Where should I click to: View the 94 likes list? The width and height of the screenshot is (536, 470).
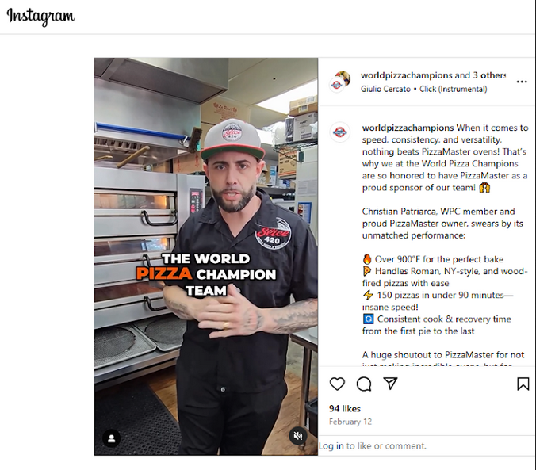pyautogui.click(x=345, y=408)
